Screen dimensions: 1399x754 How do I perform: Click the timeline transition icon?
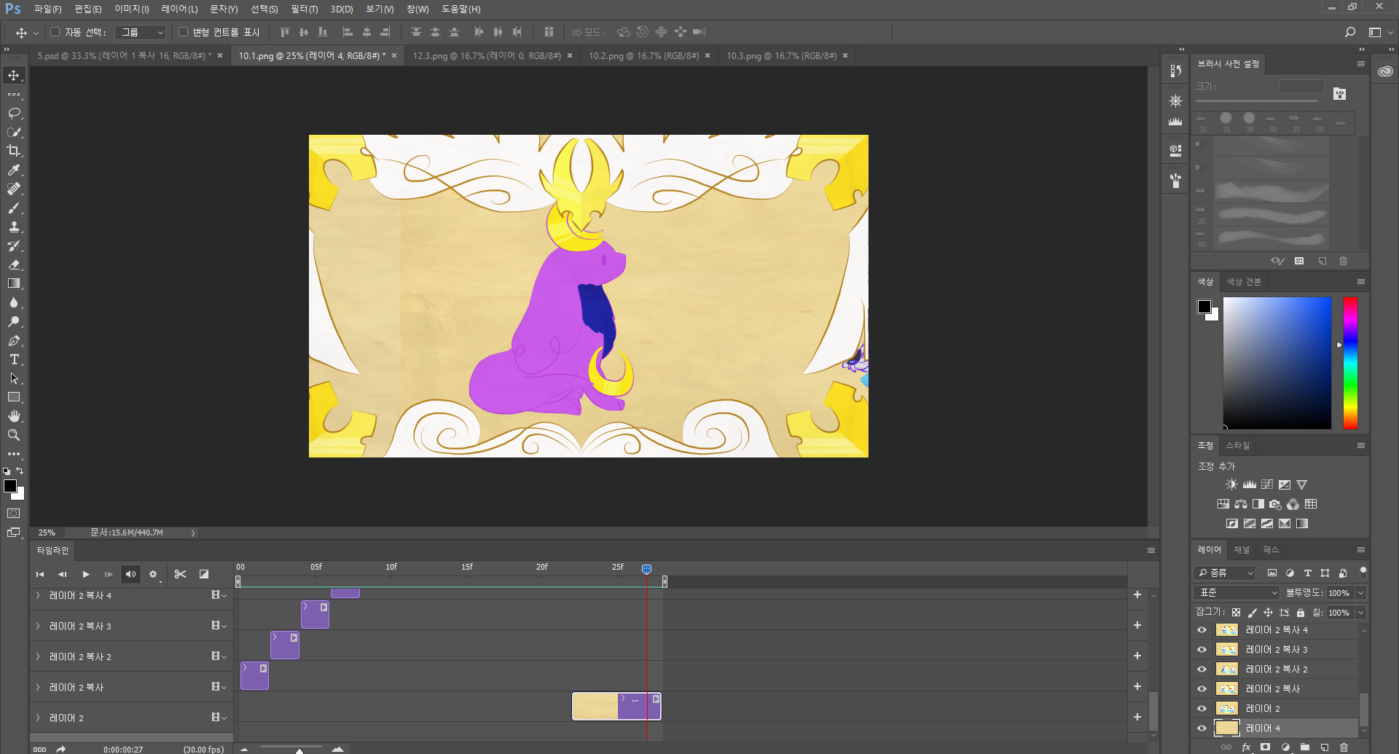point(204,574)
